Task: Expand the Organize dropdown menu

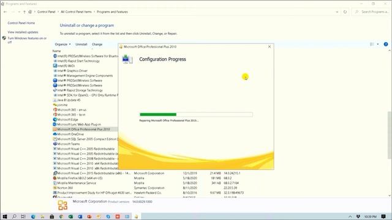Action: coord(62,44)
